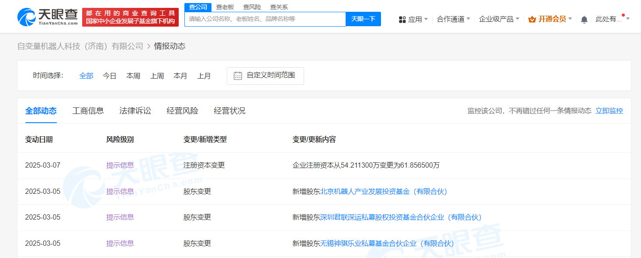Click the 变更/更新内容 column header
The height and width of the screenshot is (258, 641).
(x=314, y=140)
